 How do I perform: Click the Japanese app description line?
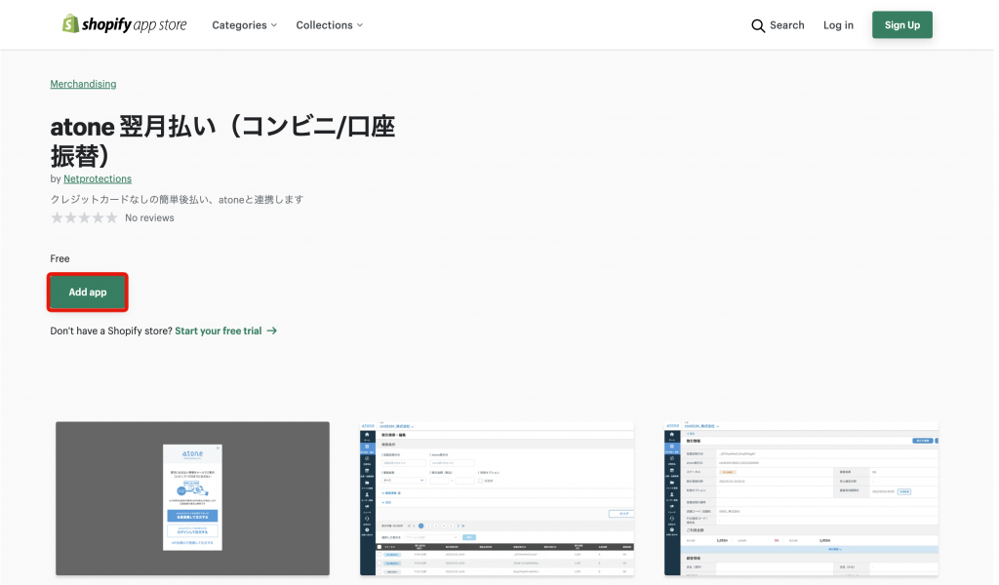pos(178,199)
